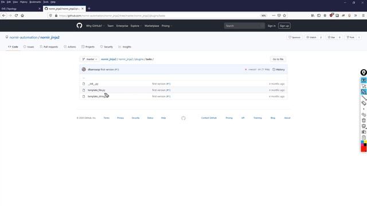Select the eraser tool in annotation toolbar

[x=364, y=103]
